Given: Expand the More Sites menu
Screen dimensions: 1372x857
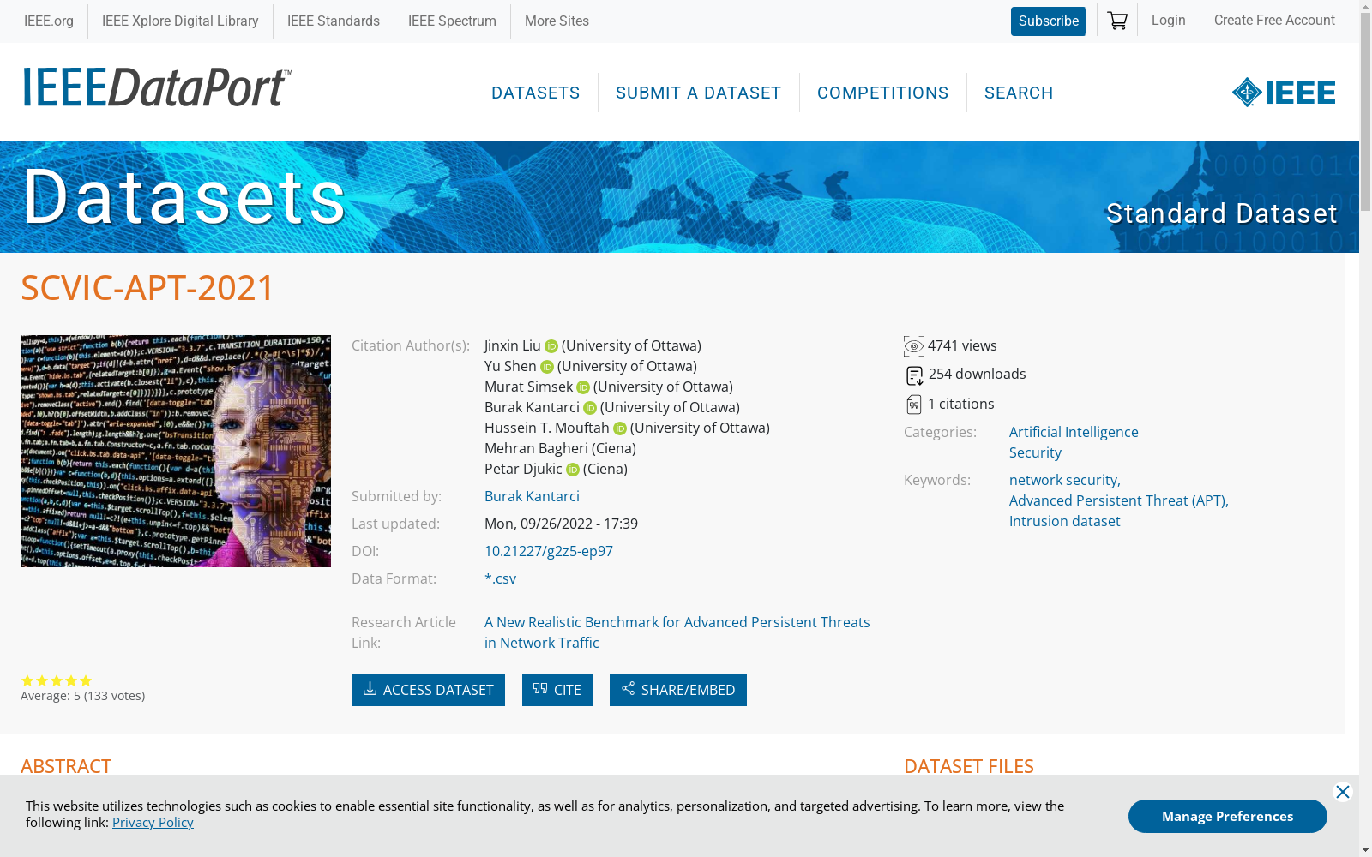Looking at the screenshot, I should coord(557,21).
